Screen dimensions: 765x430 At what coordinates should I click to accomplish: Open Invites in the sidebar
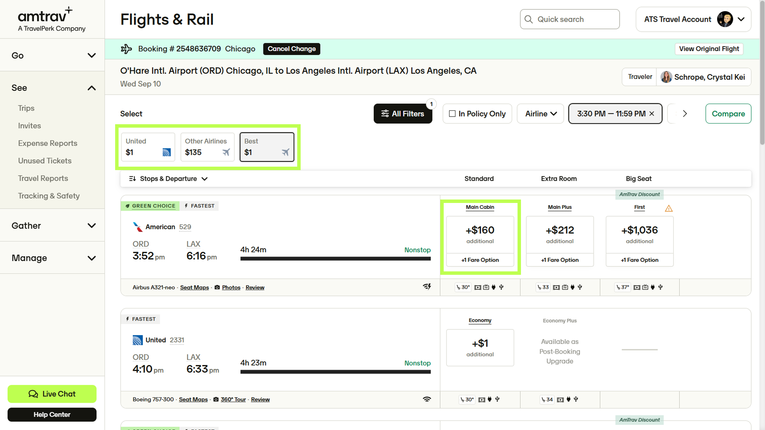[x=29, y=126]
